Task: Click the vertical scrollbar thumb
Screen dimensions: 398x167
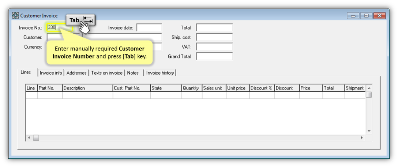Action: tap(369, 95)
